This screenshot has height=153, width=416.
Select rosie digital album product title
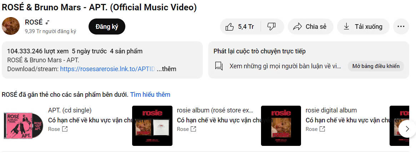331,110
